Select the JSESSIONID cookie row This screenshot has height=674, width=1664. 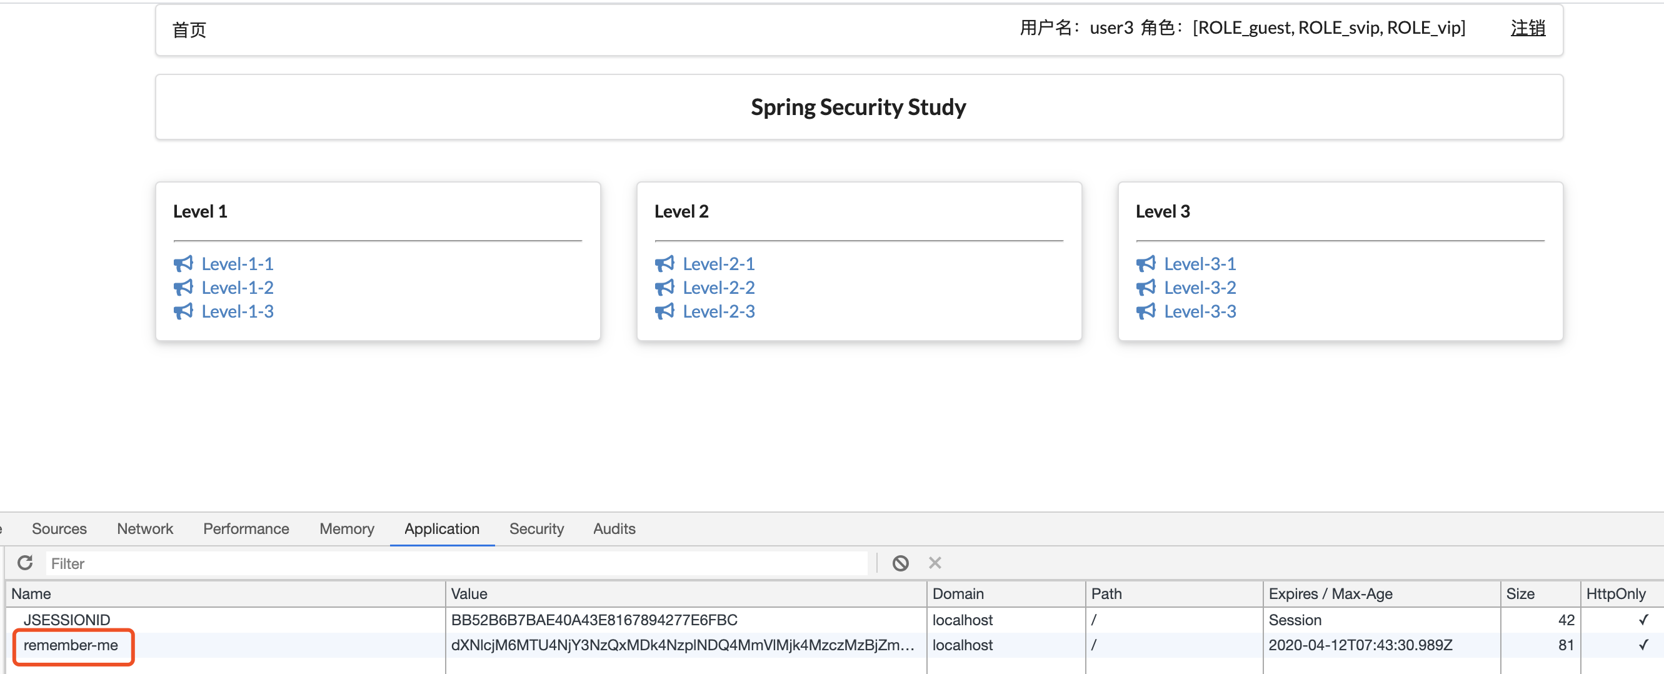tap(835, 620)
